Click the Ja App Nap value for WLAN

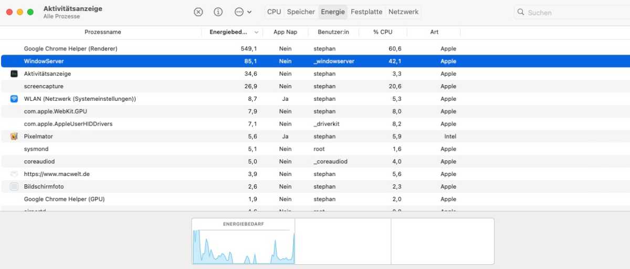click(285, 99)
